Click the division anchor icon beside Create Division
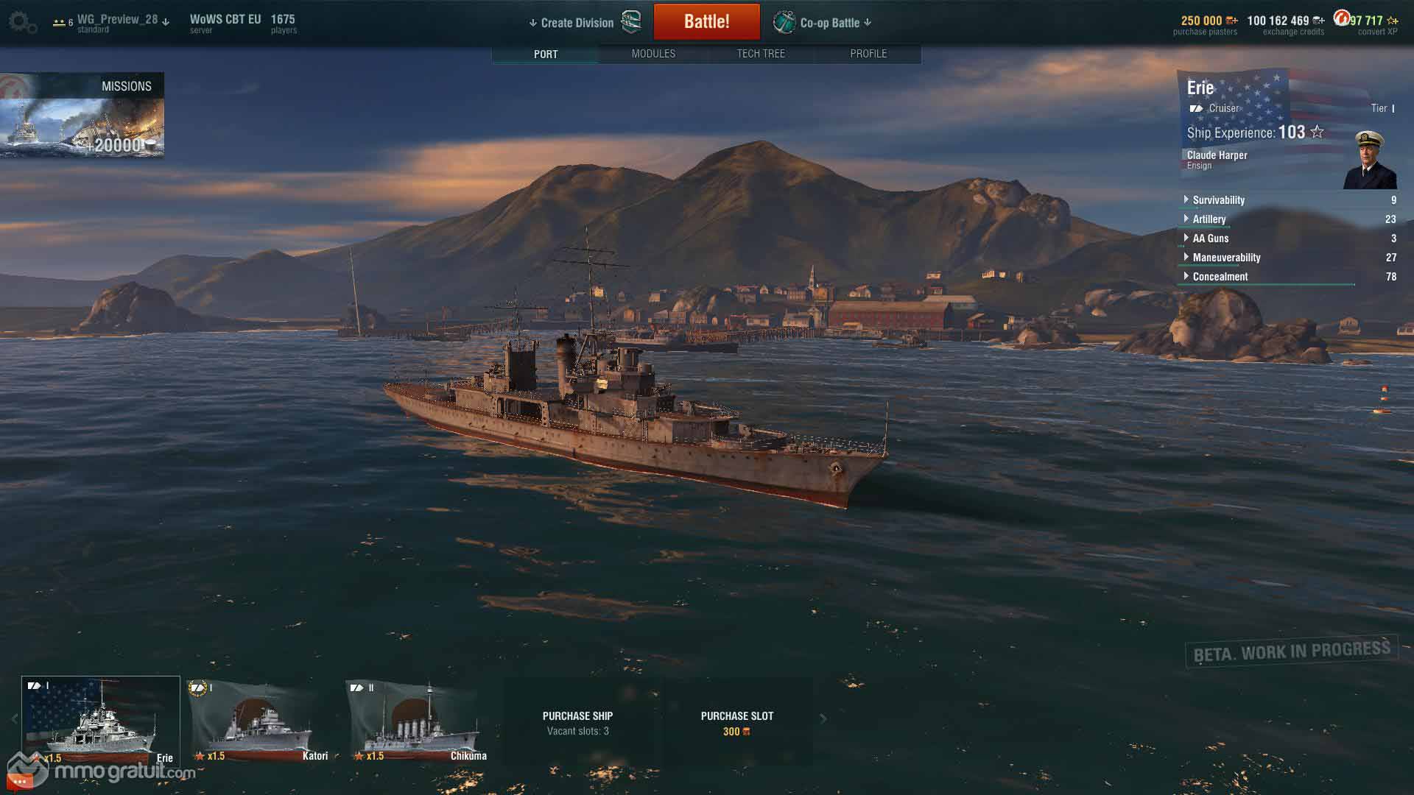Viewport: 1414px width, 795px height. pyautogui.click(x=631, y=22)
